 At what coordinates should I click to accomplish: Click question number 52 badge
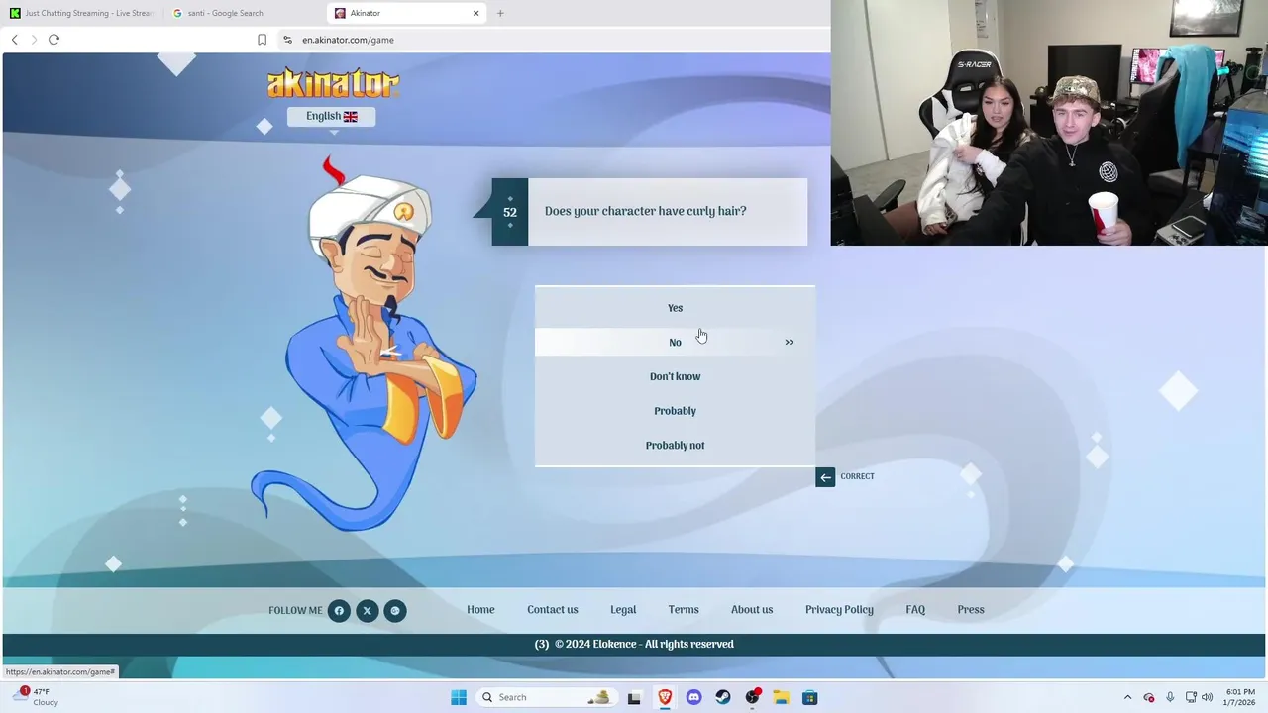(x=510, y=212)
